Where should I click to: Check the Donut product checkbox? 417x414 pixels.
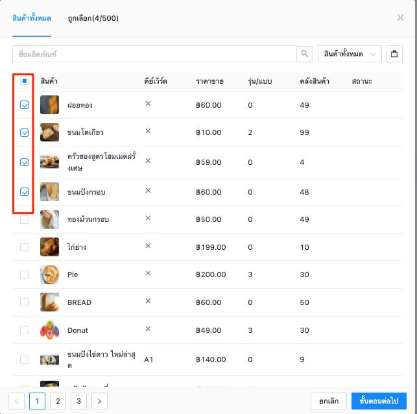coord(25,330)
